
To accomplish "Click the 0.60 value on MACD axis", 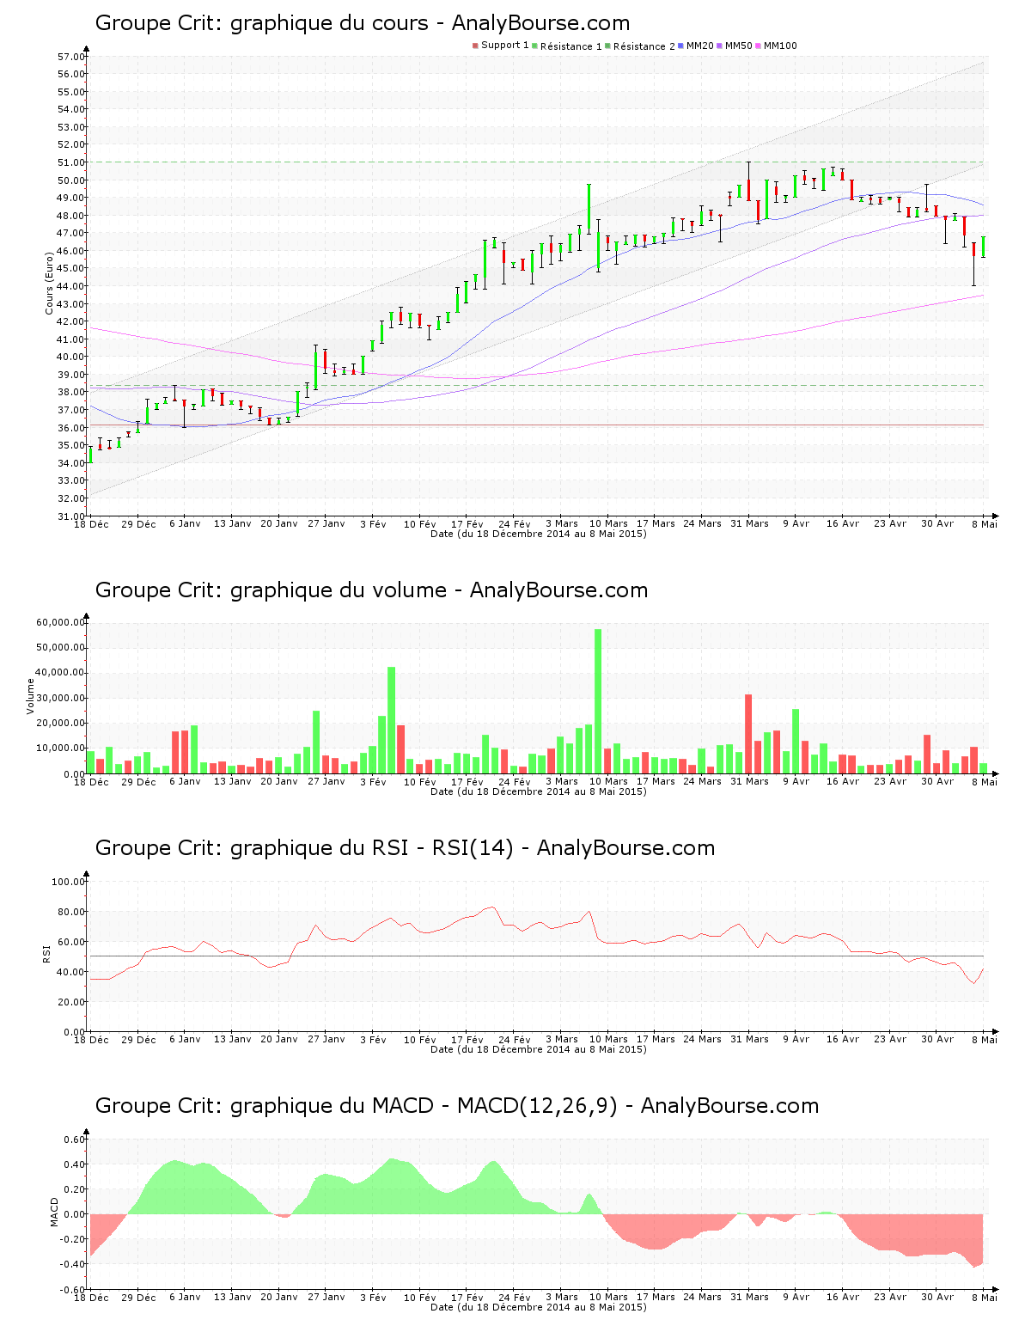I will click(76, 1140).
